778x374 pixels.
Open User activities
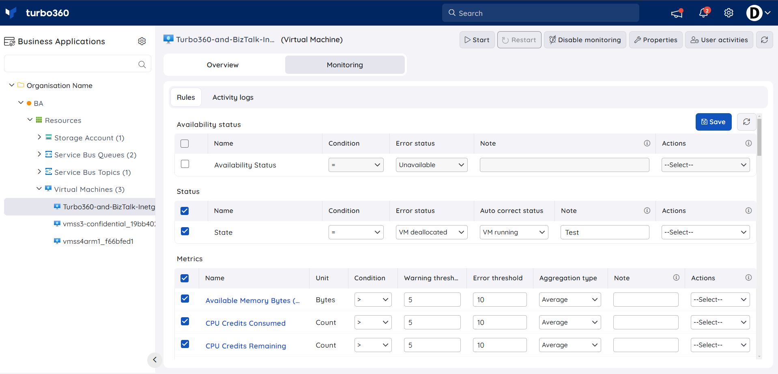(719, 40)
